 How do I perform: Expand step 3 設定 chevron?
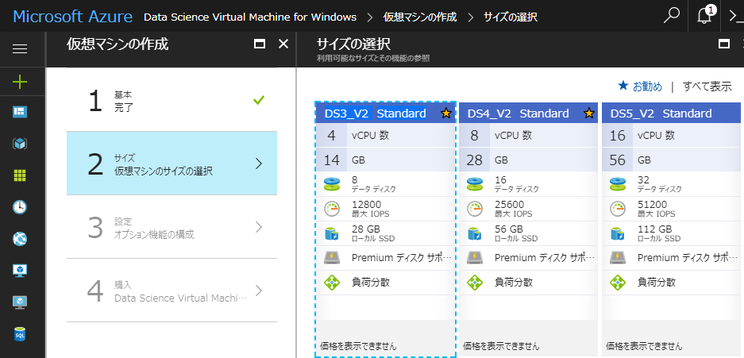(258, 227)
